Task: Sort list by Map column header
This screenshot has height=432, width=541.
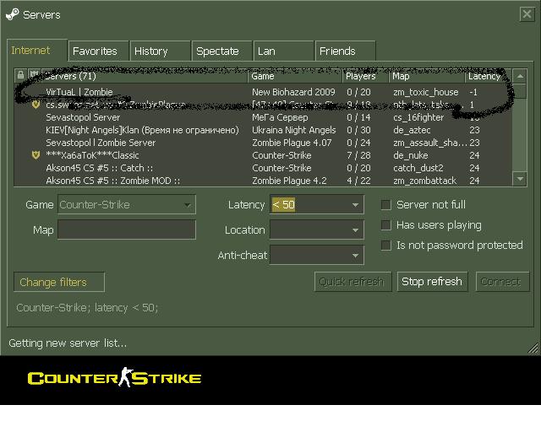Action: point(427,76)
